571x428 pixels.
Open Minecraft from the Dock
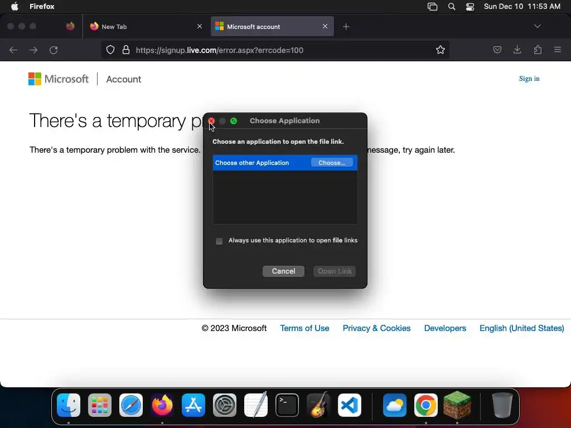tap(457, 405)
